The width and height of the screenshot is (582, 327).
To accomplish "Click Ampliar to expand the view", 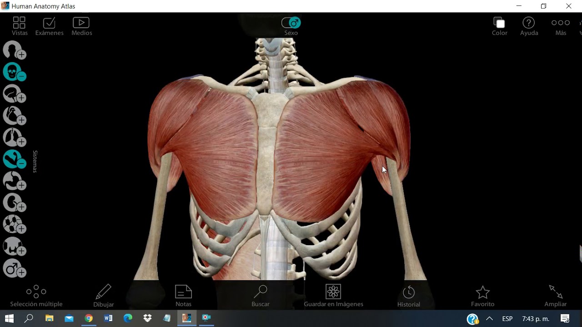I will (x=556, y=296).
